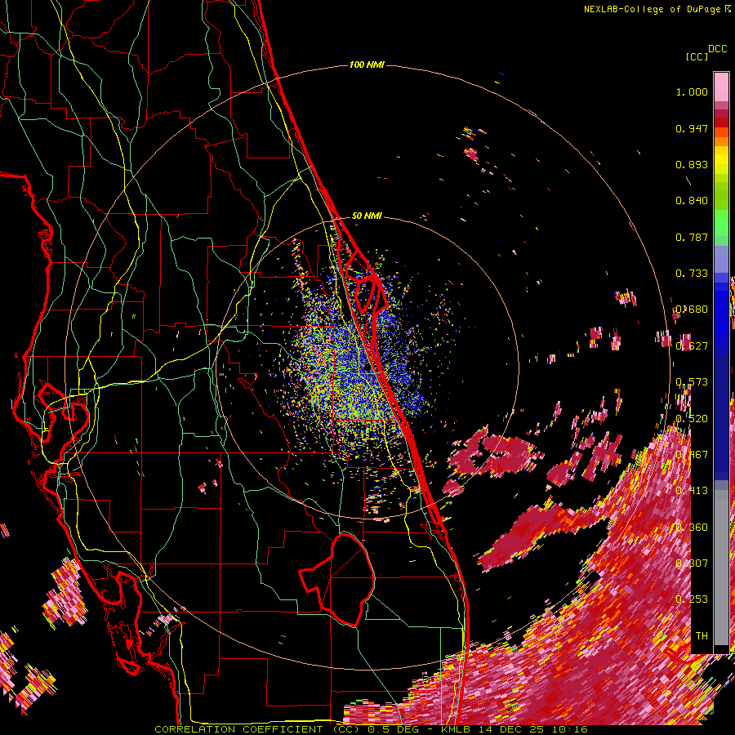This screenshot has height=735, width=735.
Task: Click the 0.840 scale value
Action: pos(692,201)
